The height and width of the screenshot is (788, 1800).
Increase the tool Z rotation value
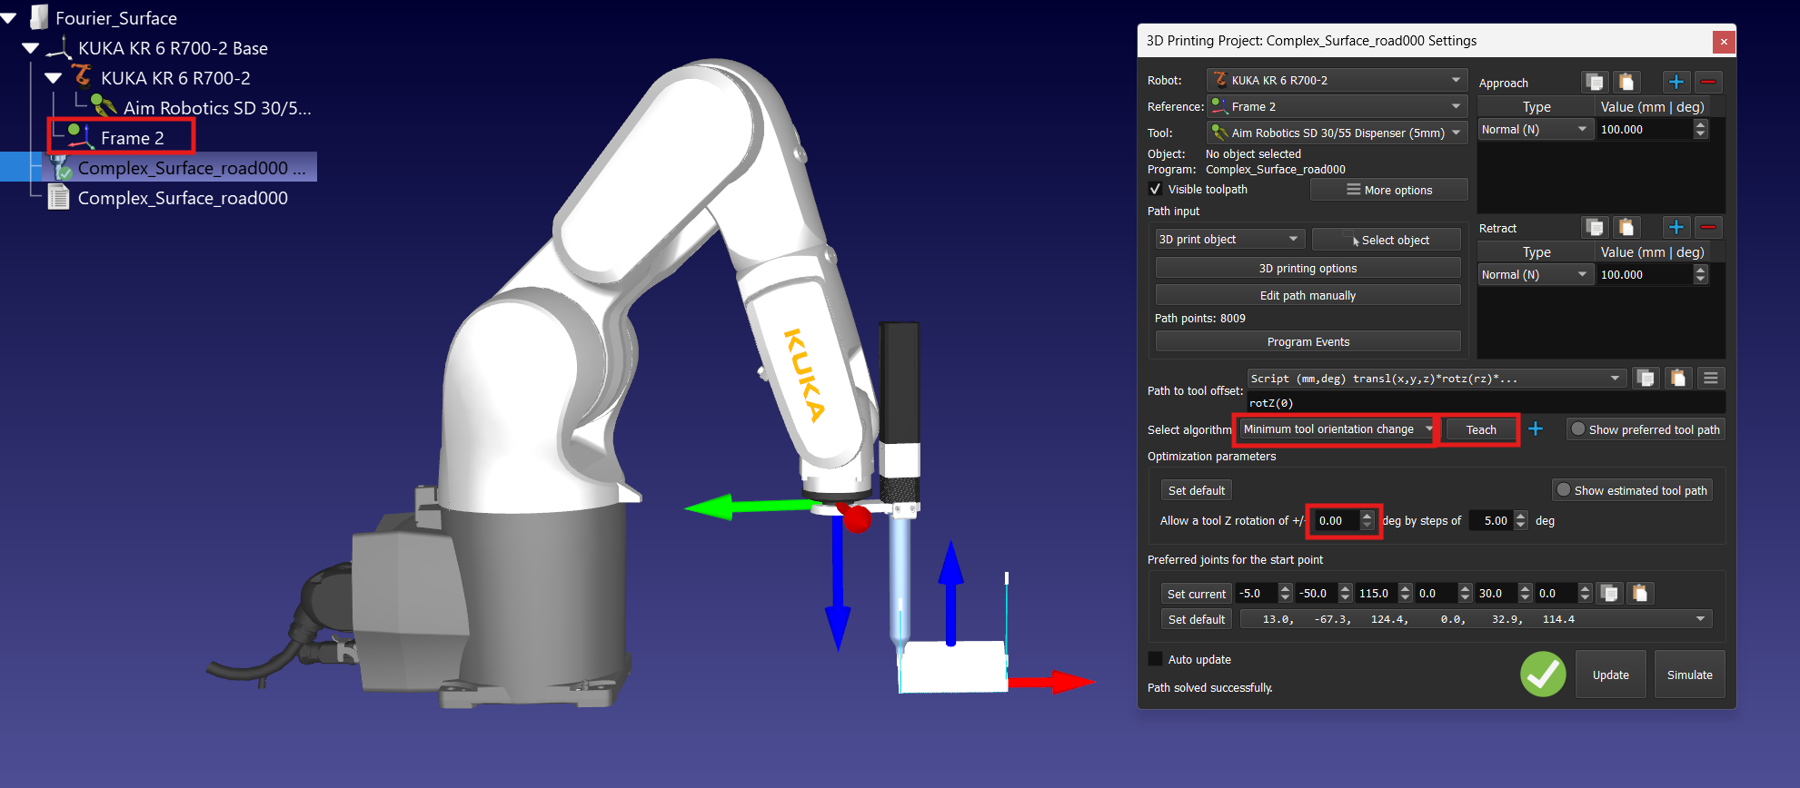click(x=1367, y=516)
